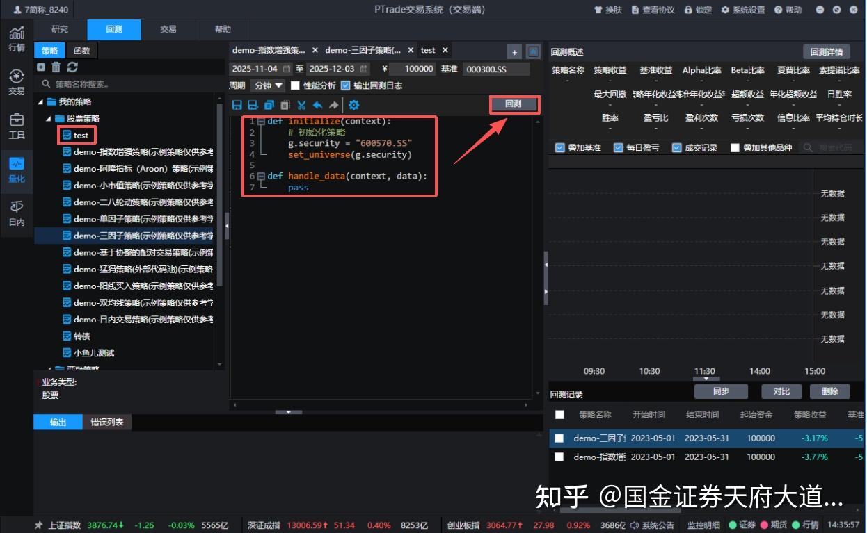Disable the 输出回测日志 checkbox

tap(345, 85)
